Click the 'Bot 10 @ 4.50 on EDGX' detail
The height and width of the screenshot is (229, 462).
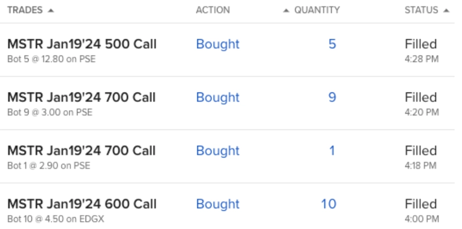[56, 219]
